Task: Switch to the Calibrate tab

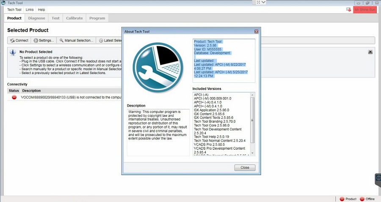Action: pyautogui.click(x=75, y=18)
